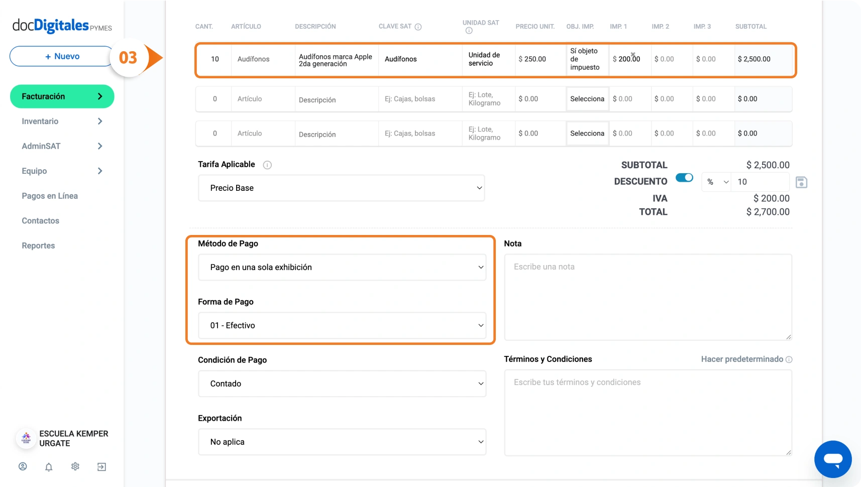The image size is (861, 487).
Task: Click the save discount disk icon
Action: [x=802, y=182]
